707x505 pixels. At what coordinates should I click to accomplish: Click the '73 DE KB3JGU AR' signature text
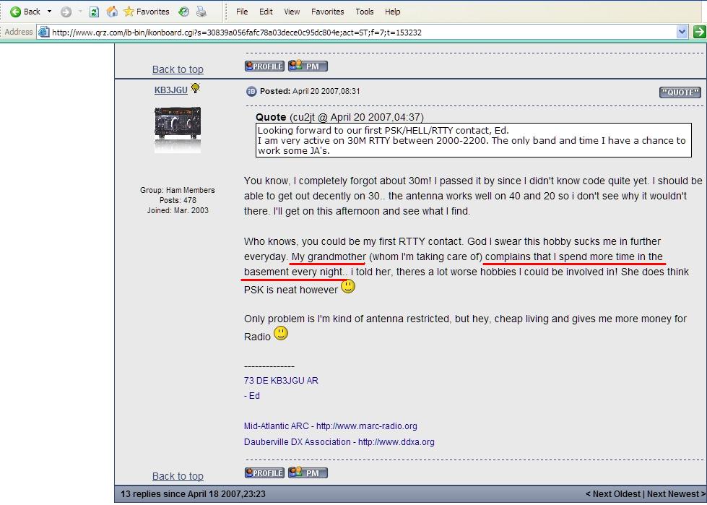click(281, 381)
